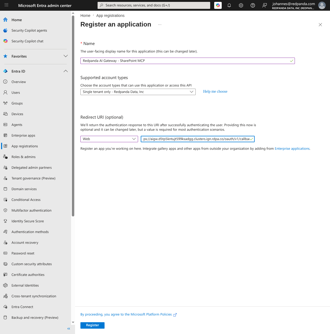The width and height of the screenshot is (330, 334).
Task: Open the Web platform type dropdown
Action: [x=109, y=139]
